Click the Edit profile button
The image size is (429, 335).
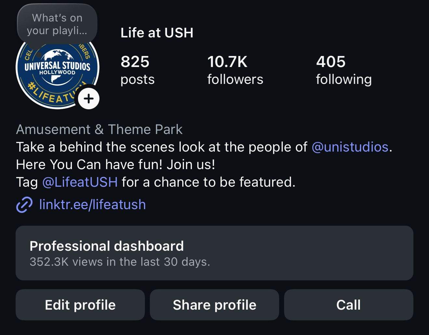[80, 305]
